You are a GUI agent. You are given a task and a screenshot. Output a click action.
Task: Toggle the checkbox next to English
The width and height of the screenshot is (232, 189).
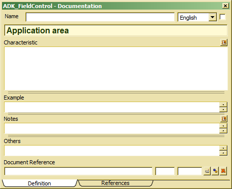coord(222,17)
